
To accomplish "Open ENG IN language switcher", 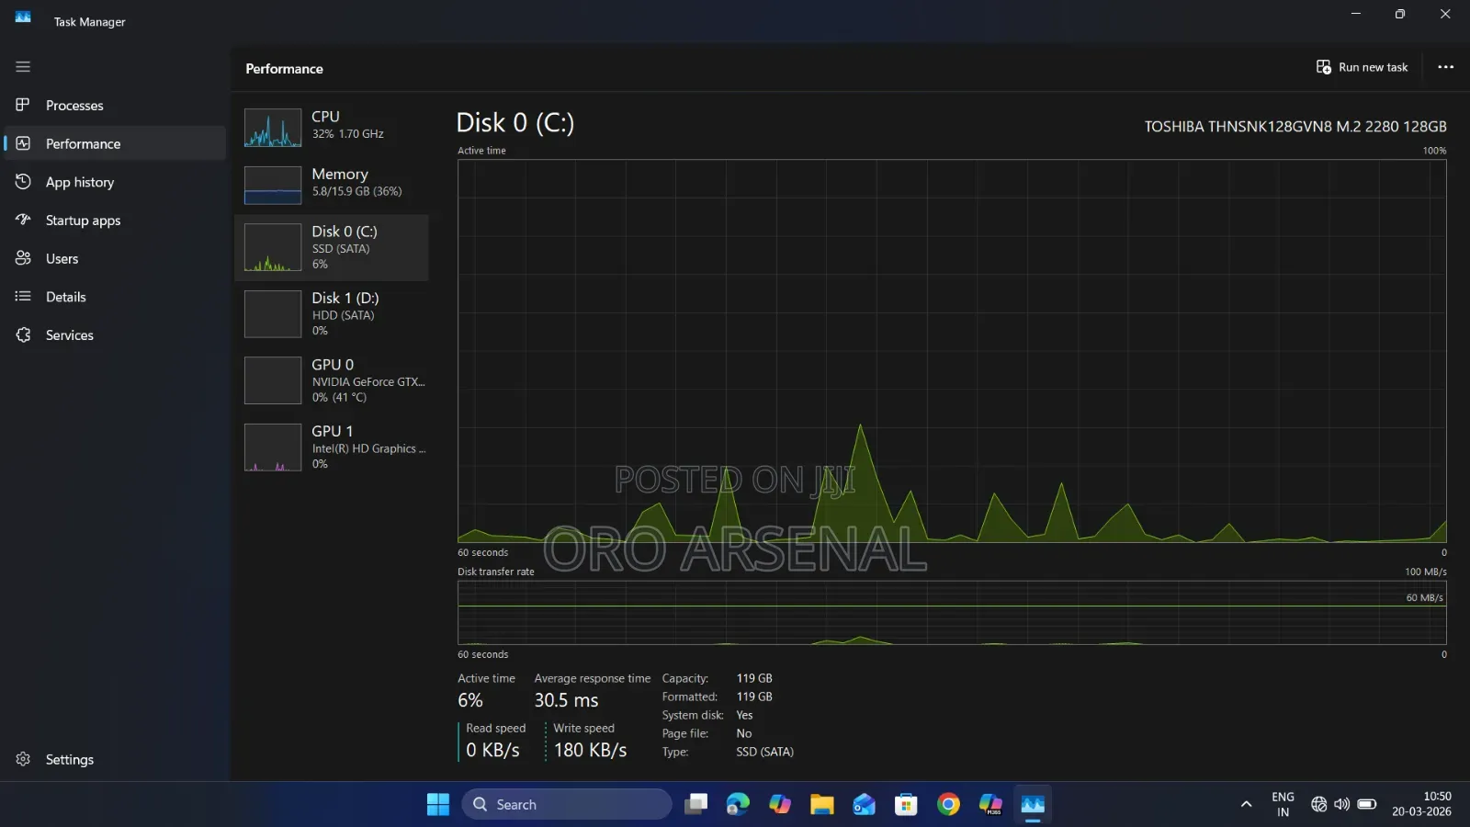I will tap(1283, 804).
